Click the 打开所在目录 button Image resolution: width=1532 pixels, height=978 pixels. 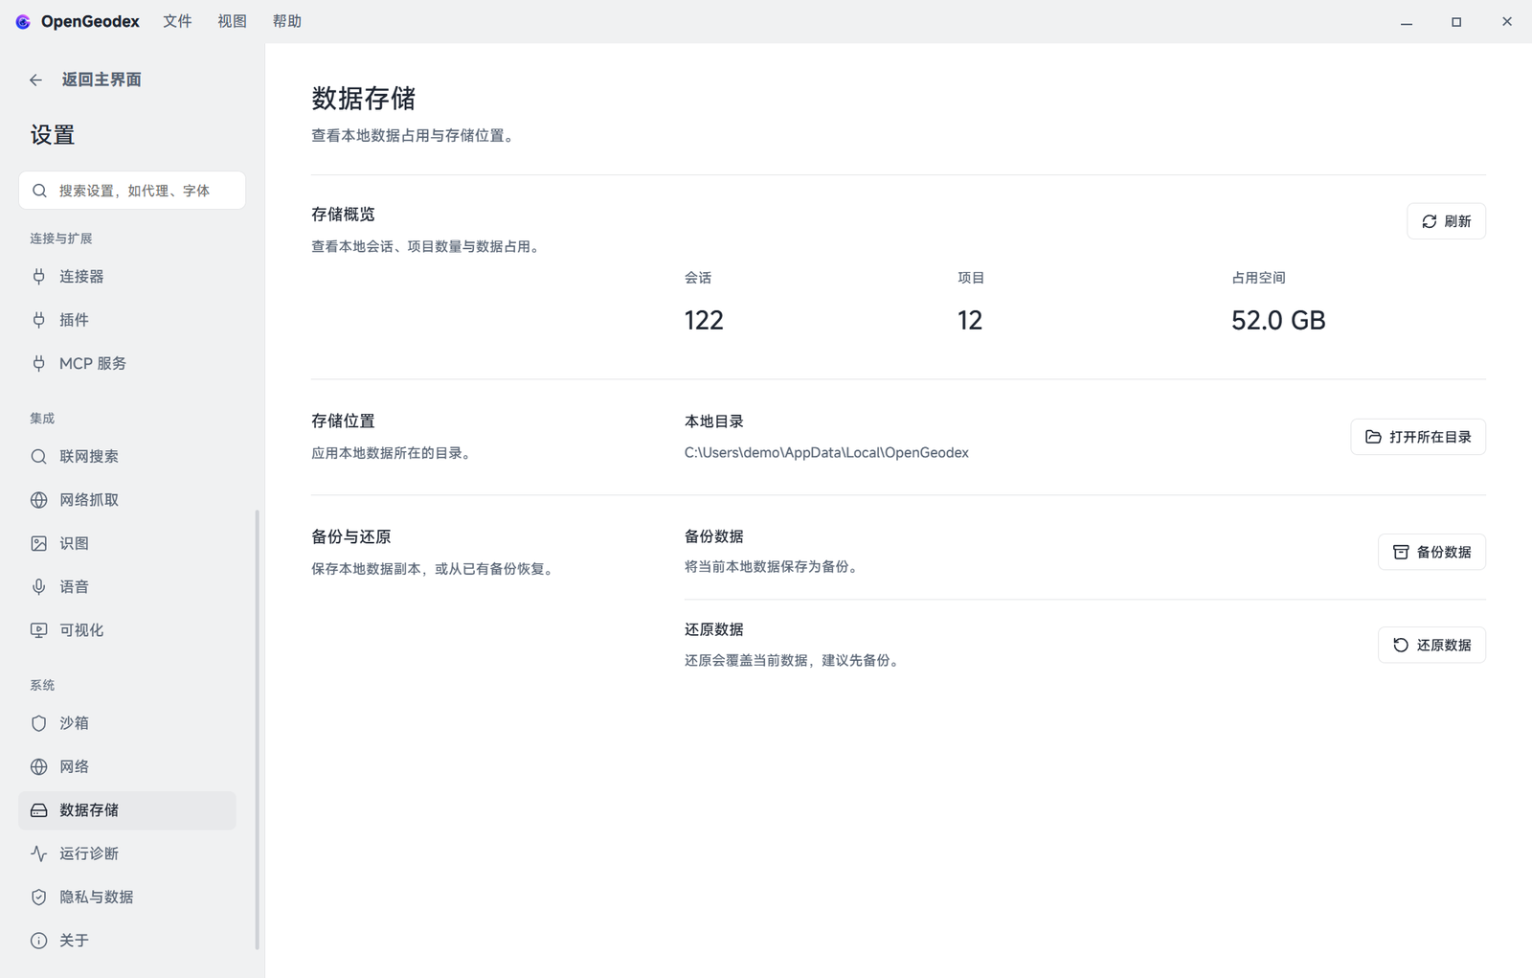pyautogui.click(x=1418, y=437)
